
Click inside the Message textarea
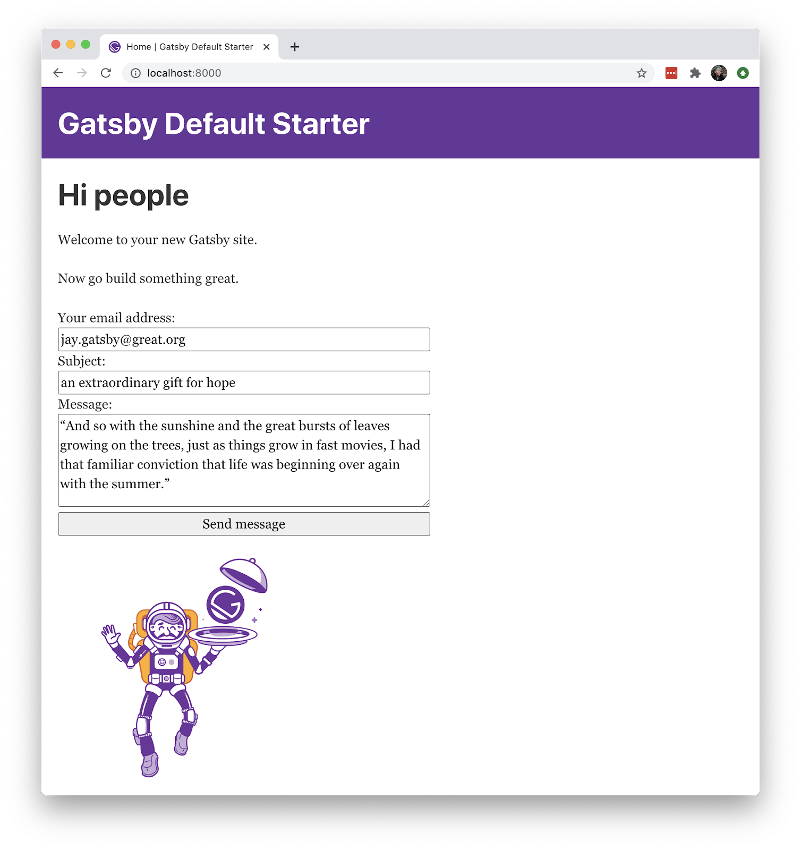pos(244,460)
